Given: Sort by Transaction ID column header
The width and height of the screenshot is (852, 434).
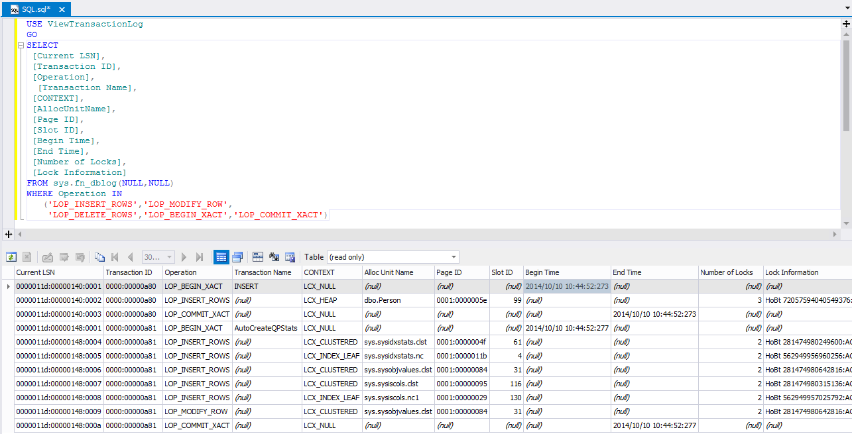Looking at the screenshot, I should (133, 272).
